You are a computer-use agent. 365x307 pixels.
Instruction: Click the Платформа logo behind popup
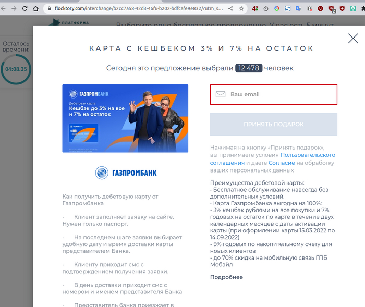coord(69,22)
